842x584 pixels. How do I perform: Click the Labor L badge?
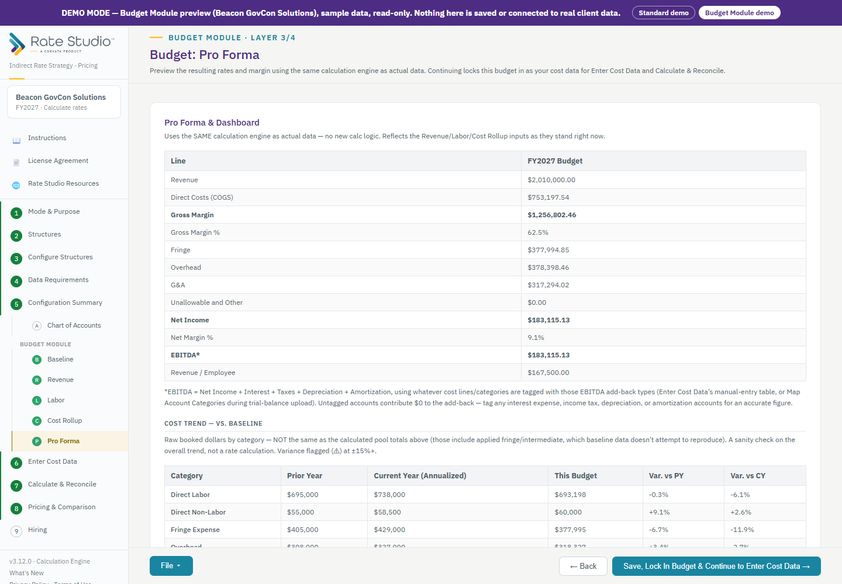pos(37,401)
